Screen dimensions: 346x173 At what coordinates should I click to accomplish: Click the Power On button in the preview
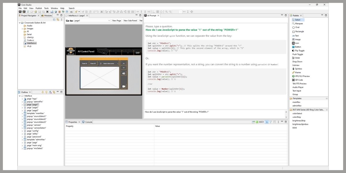coord(84,63)
